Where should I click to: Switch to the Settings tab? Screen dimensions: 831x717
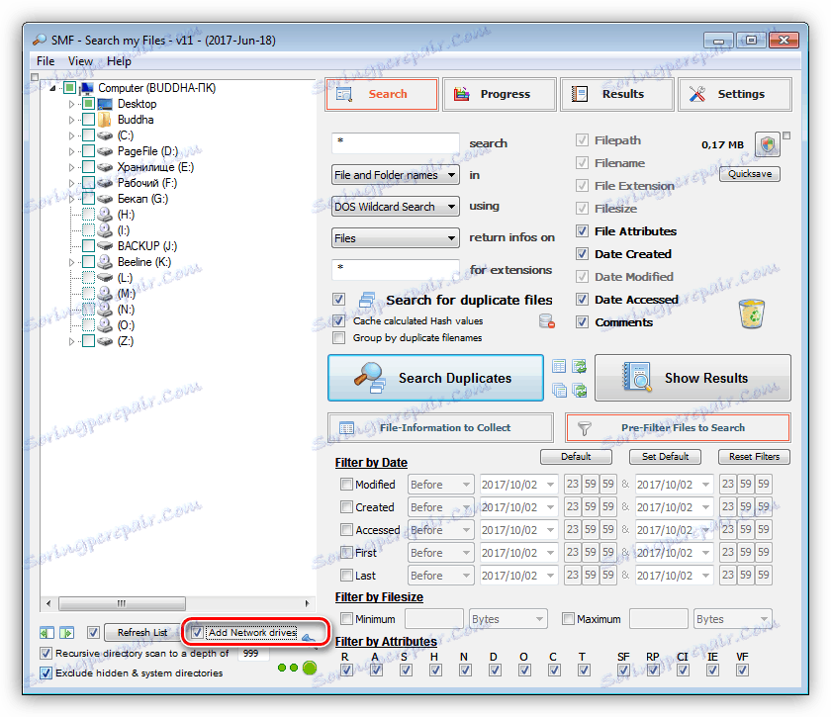coord(734,94)
